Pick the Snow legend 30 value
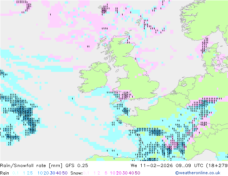The height and width of the screenshot is (176, 228). [x=125, y=173]
